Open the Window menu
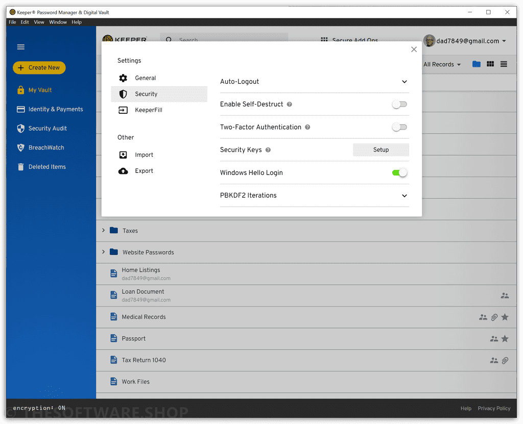 (58, 22)
